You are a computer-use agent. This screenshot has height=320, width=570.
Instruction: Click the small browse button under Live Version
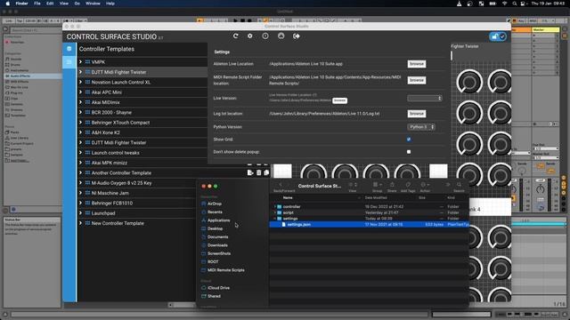[339, 100]
